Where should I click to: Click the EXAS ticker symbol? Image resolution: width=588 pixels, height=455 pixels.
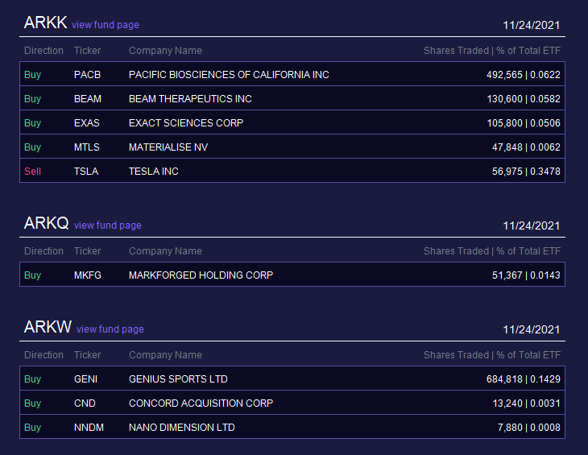87,123
